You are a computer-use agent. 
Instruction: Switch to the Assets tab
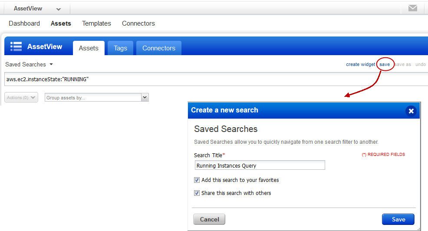[x=89, y=48]
